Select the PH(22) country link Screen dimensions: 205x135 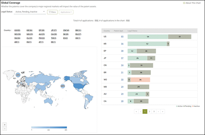pyautogui.click(x=42, y=38)
